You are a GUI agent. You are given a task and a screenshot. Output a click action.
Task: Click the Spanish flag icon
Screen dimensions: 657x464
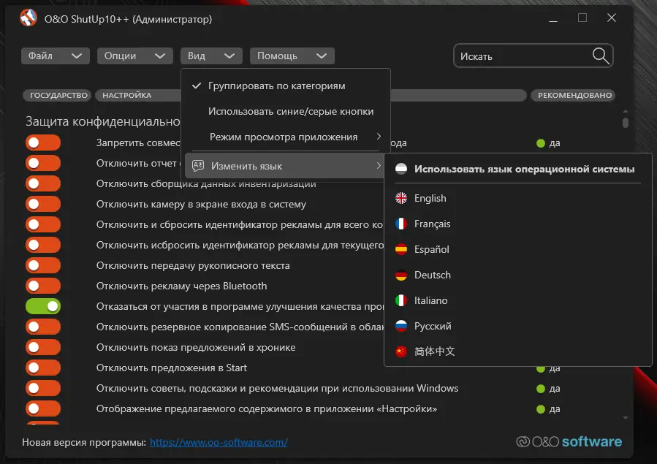click(x=401, y=249)
